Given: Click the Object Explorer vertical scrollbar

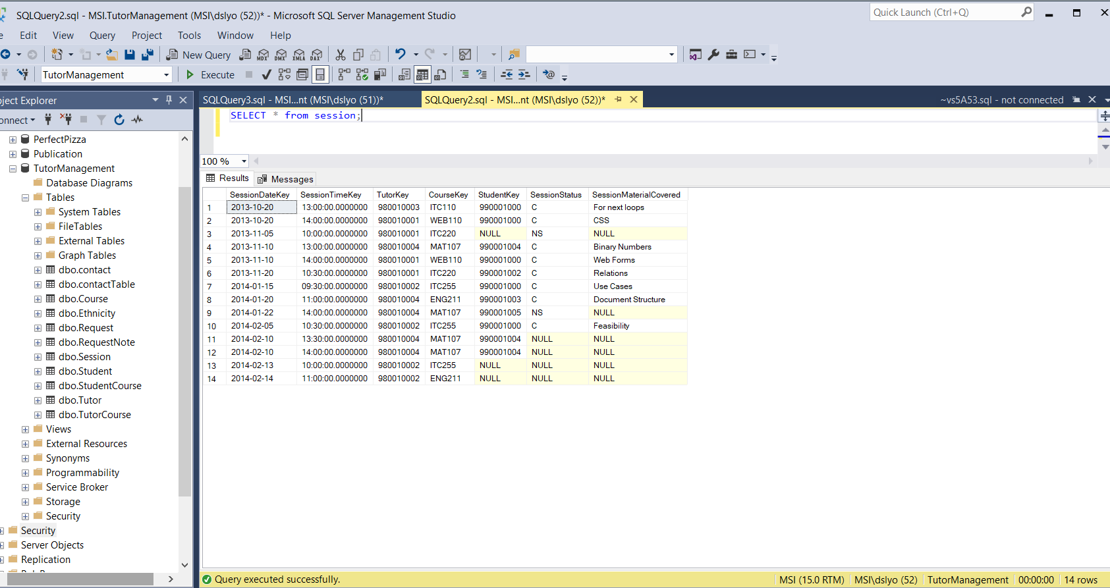Looking at the screenshot, I should (x=184, y=329).
